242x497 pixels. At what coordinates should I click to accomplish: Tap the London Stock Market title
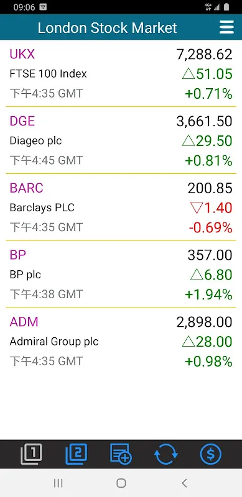click(108, 27)
